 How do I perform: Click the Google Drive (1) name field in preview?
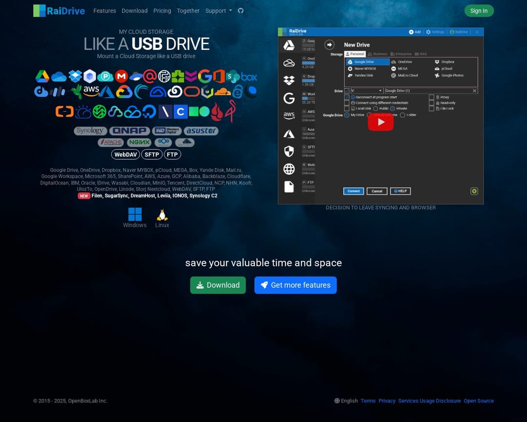pyautogui.click(x=431, y=90)
